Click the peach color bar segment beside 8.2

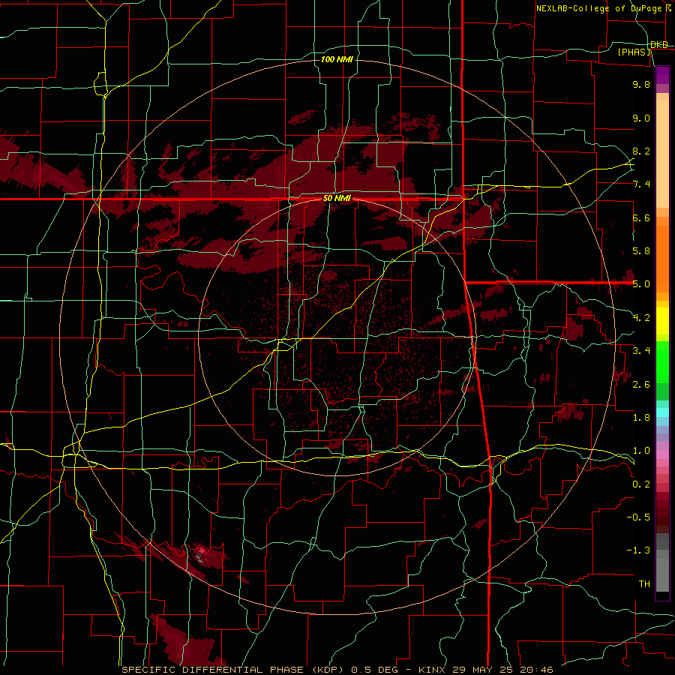[662, 154]
